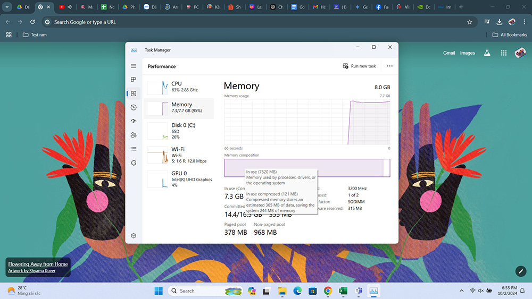532x299 pixels.
Task: Open Search Labs flask icon
Action: (487, 53)
